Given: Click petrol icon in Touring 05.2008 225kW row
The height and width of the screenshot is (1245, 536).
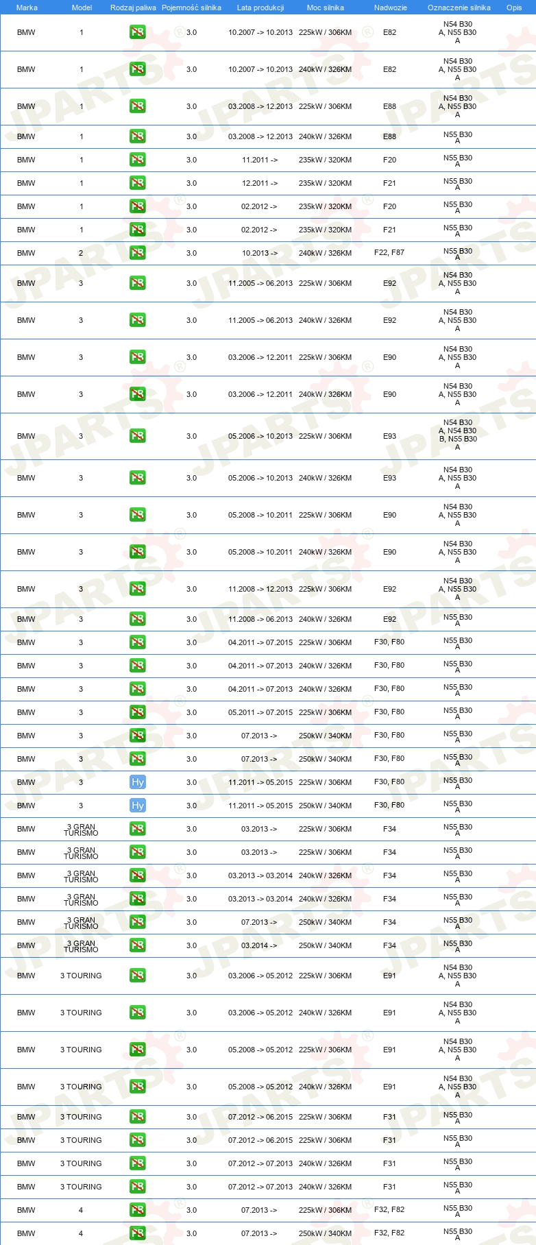Looking at the screenshot, I should pyautogui.click(x=138, y=1050).
